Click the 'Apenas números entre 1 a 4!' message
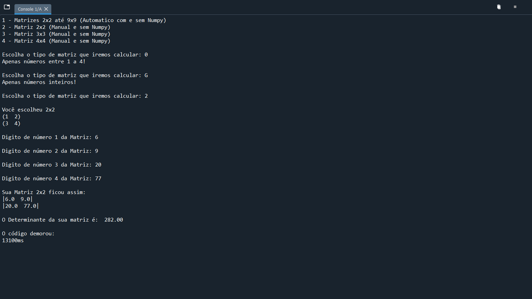 pyautogui.click(x=44, y=61)
